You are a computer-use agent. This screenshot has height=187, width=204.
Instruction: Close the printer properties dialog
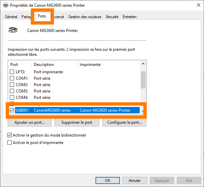coord(196,5)
